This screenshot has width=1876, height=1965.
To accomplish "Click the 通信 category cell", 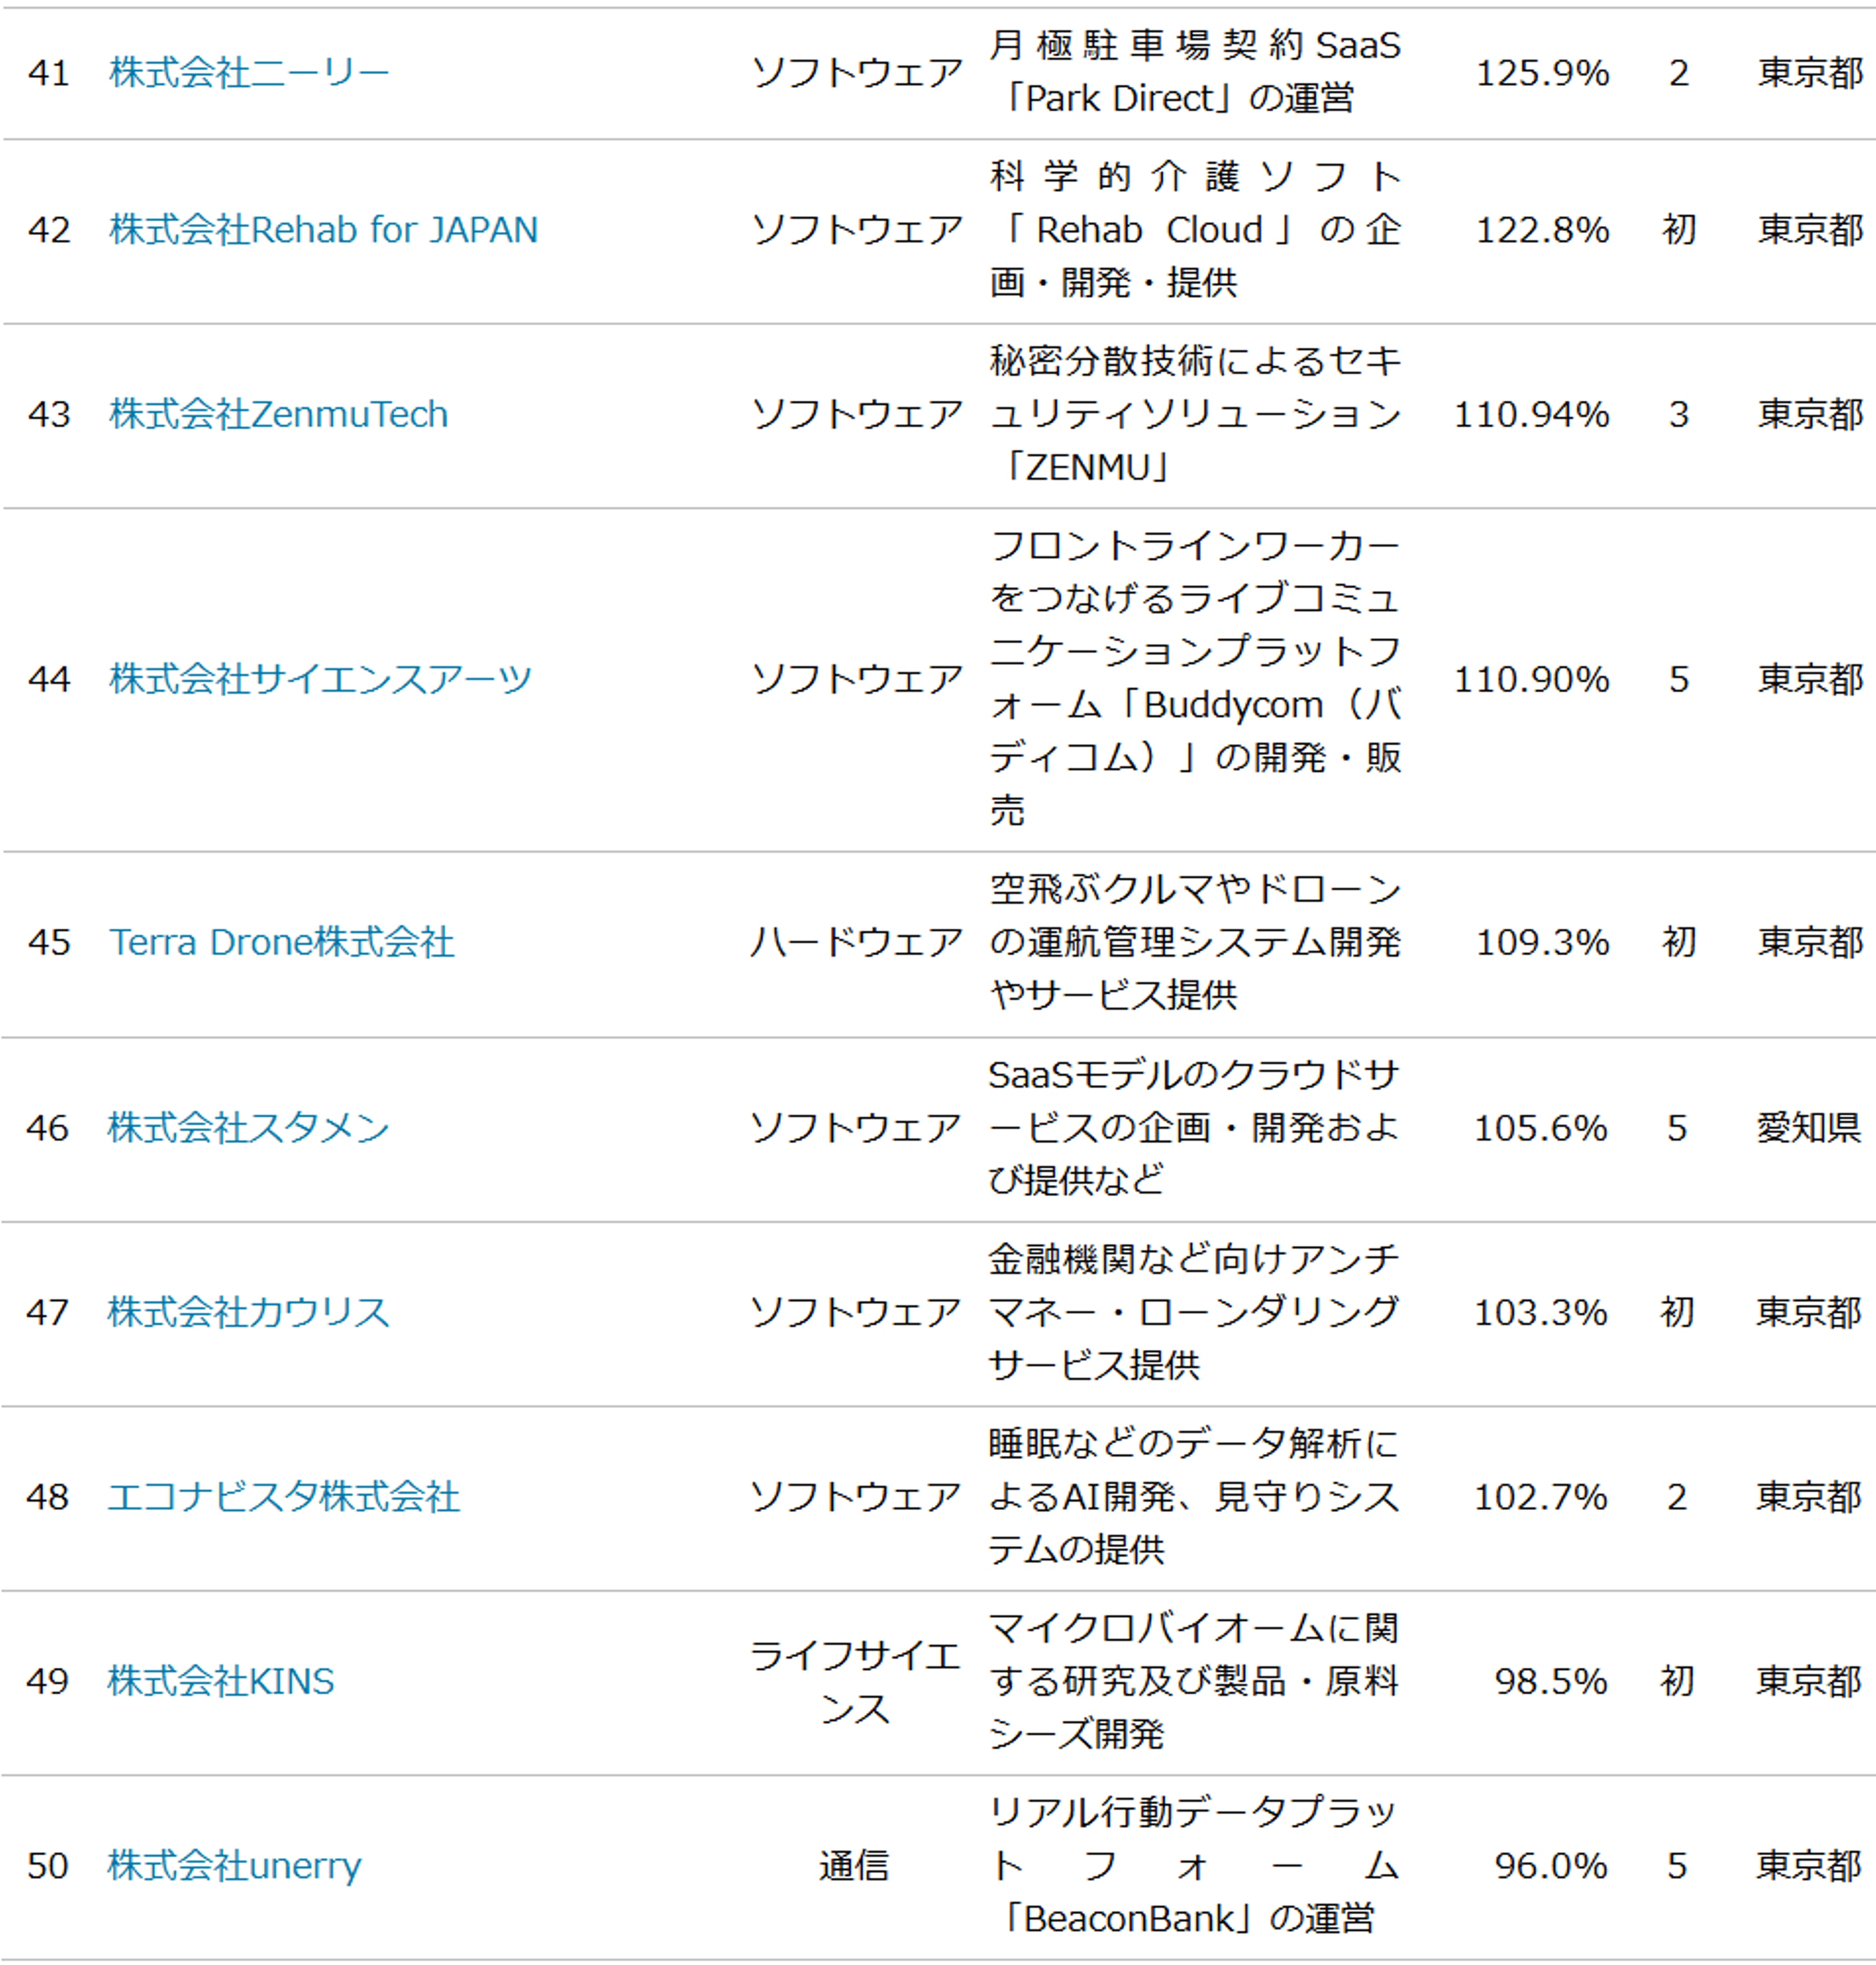I will click(x=853, y=1867).
